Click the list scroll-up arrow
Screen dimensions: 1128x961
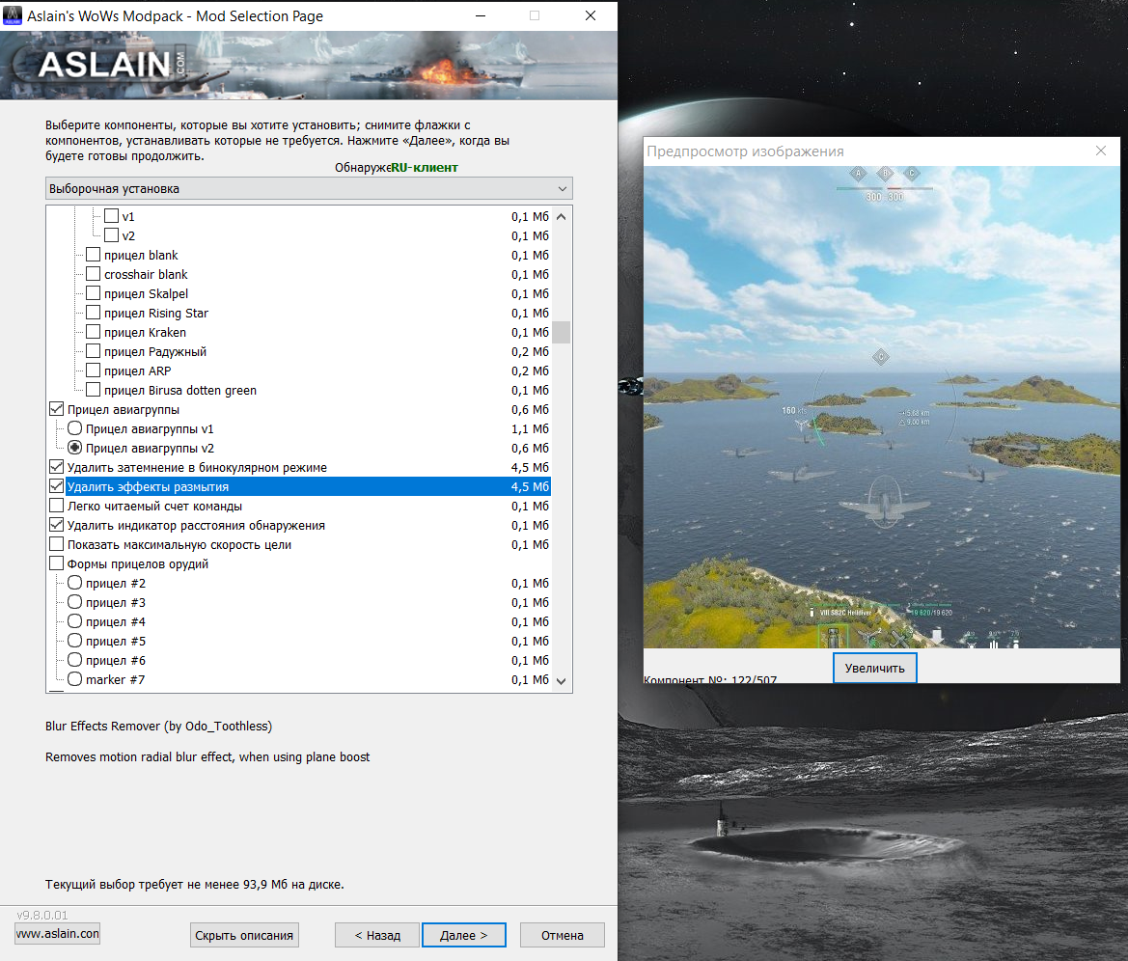coord(562,216)
